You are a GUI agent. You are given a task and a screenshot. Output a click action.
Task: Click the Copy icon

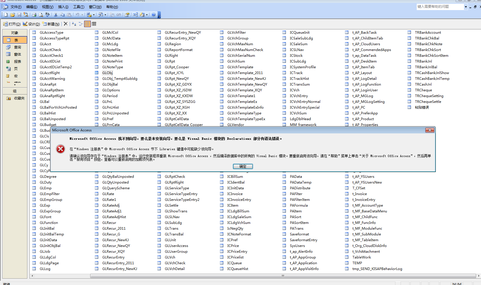tap(63, 15)
